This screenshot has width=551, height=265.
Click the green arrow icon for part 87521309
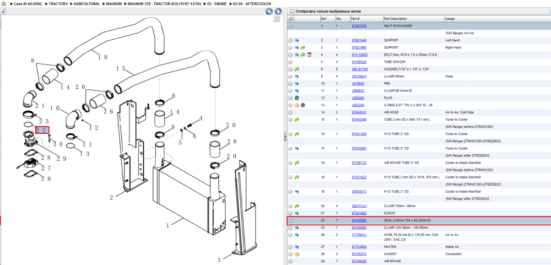(296, 134)
